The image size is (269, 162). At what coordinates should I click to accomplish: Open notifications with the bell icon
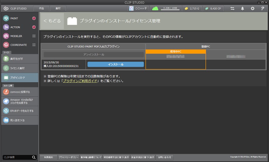243,8
